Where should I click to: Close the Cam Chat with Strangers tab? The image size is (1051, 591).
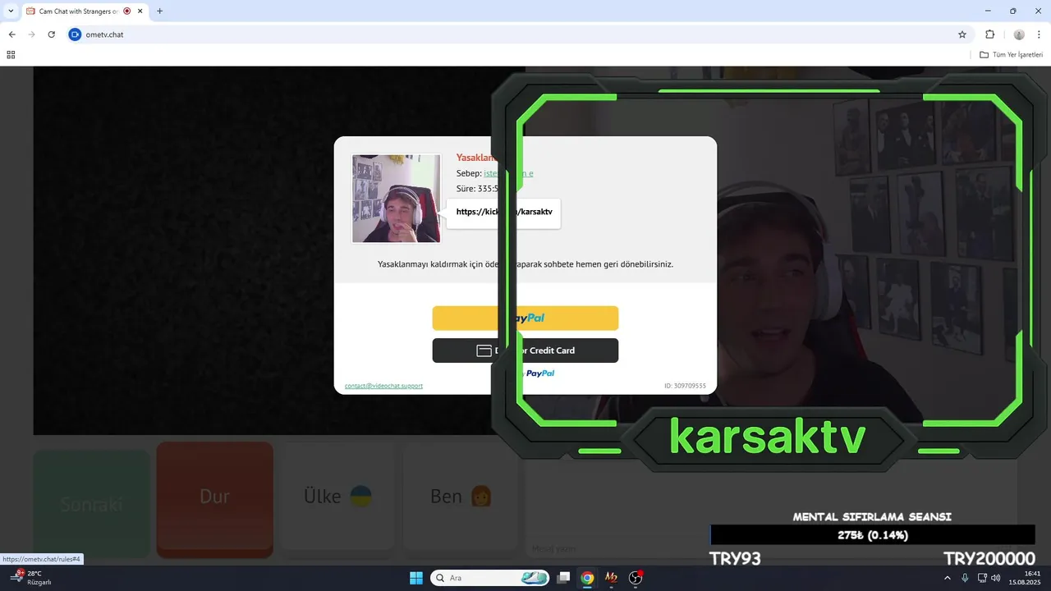tap(140, 11)
